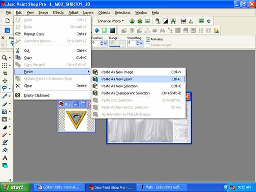Click the Feather value input field

tap(95, 43)
